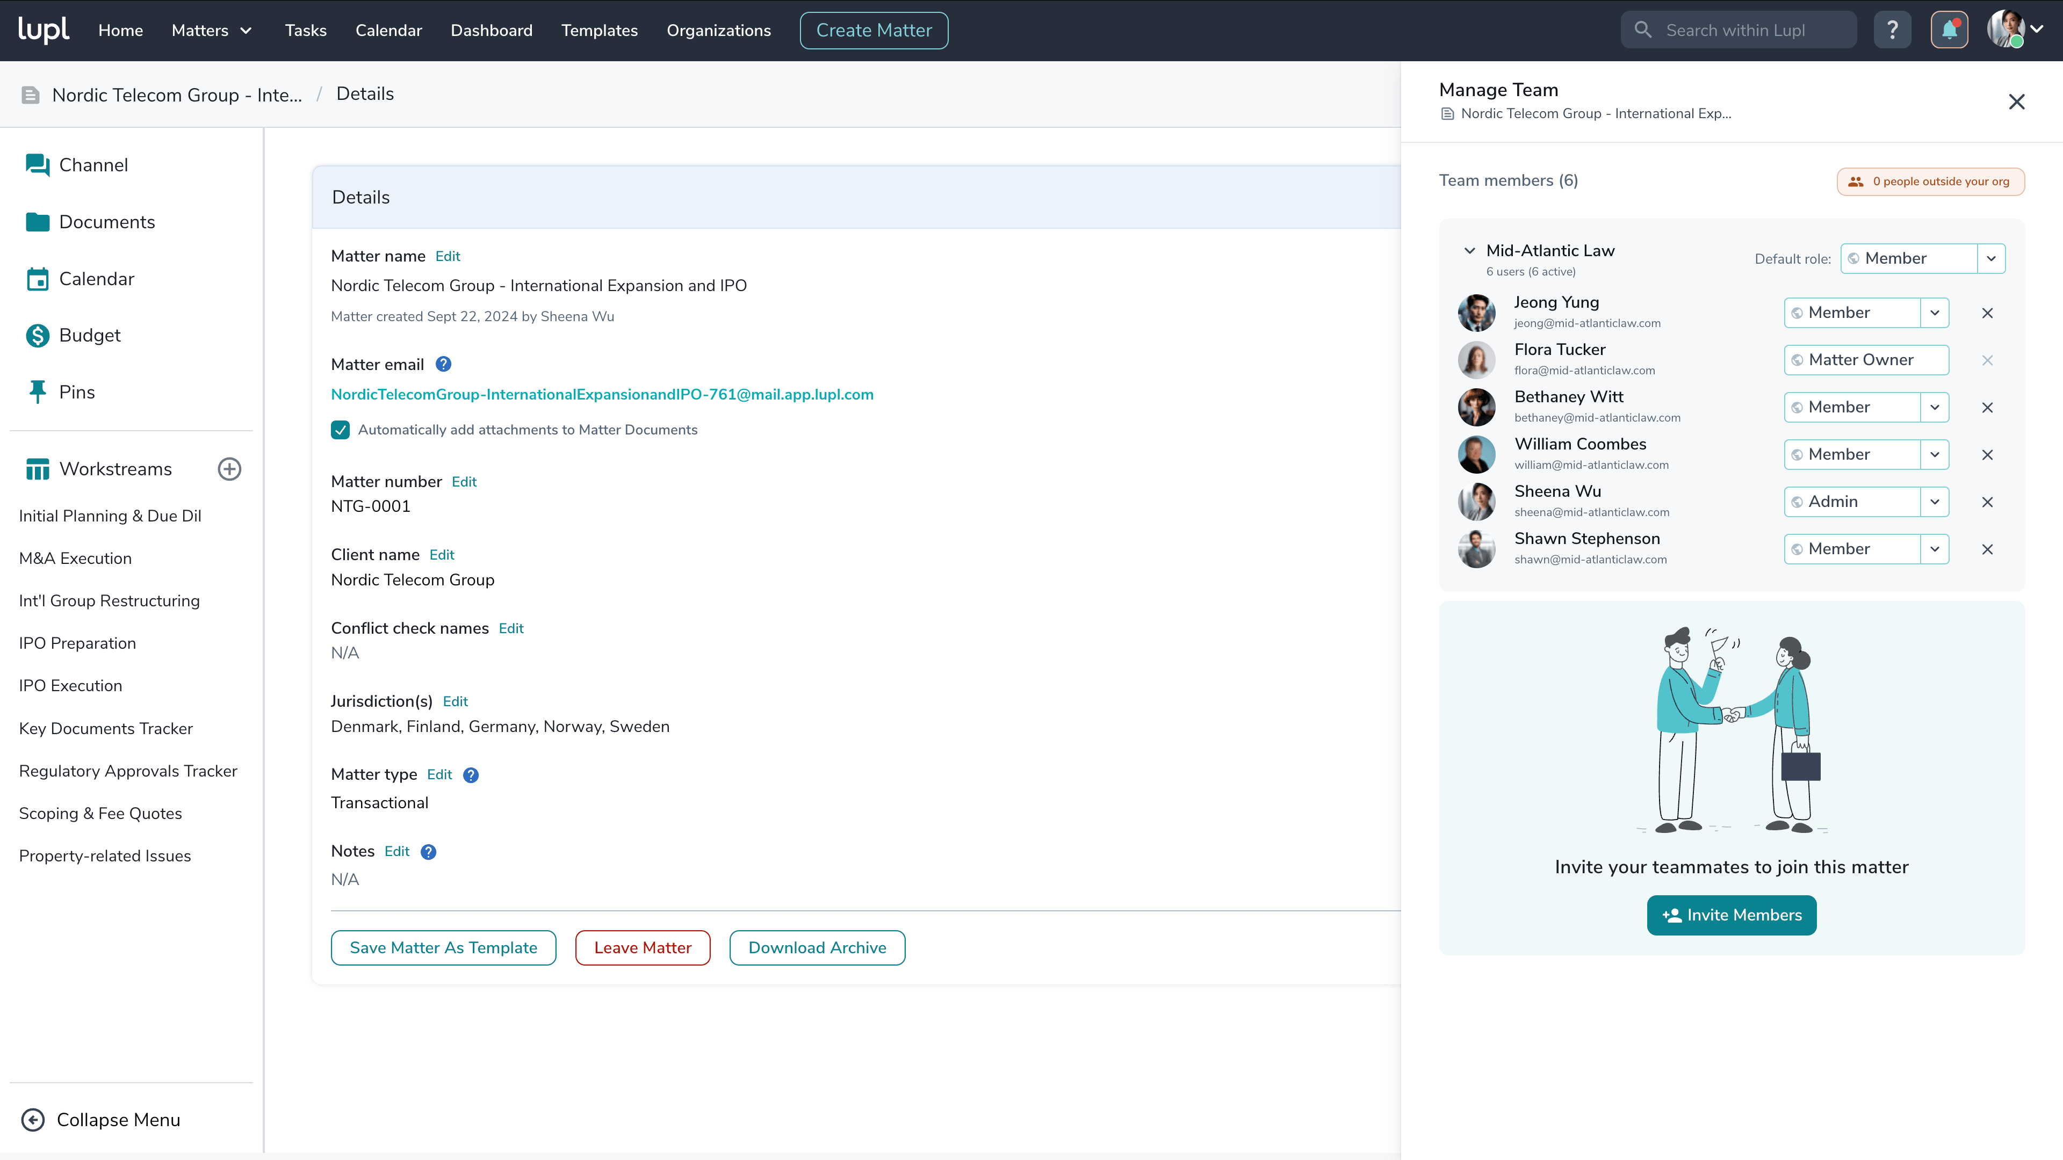Screen dimensions: 2063x1160
Task: Open Key Documents Tracker workstream
Action: click(106, 729)
